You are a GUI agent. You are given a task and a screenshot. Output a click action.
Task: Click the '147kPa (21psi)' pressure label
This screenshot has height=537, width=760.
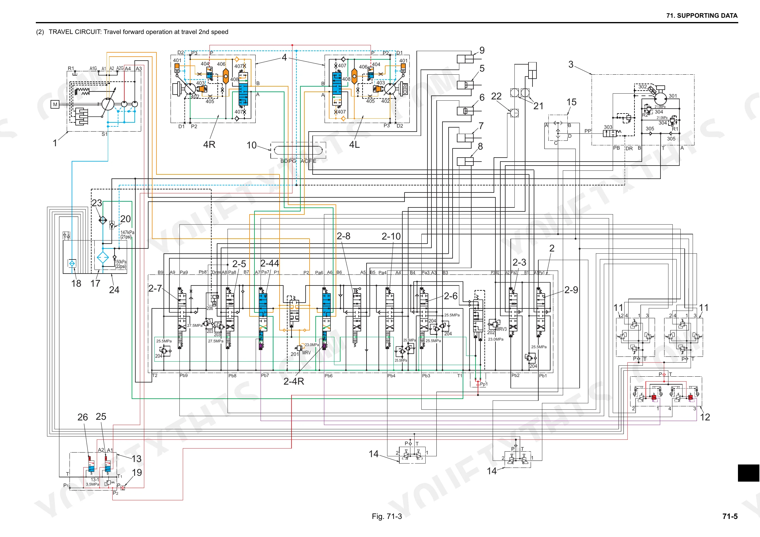tap(127, 235)
